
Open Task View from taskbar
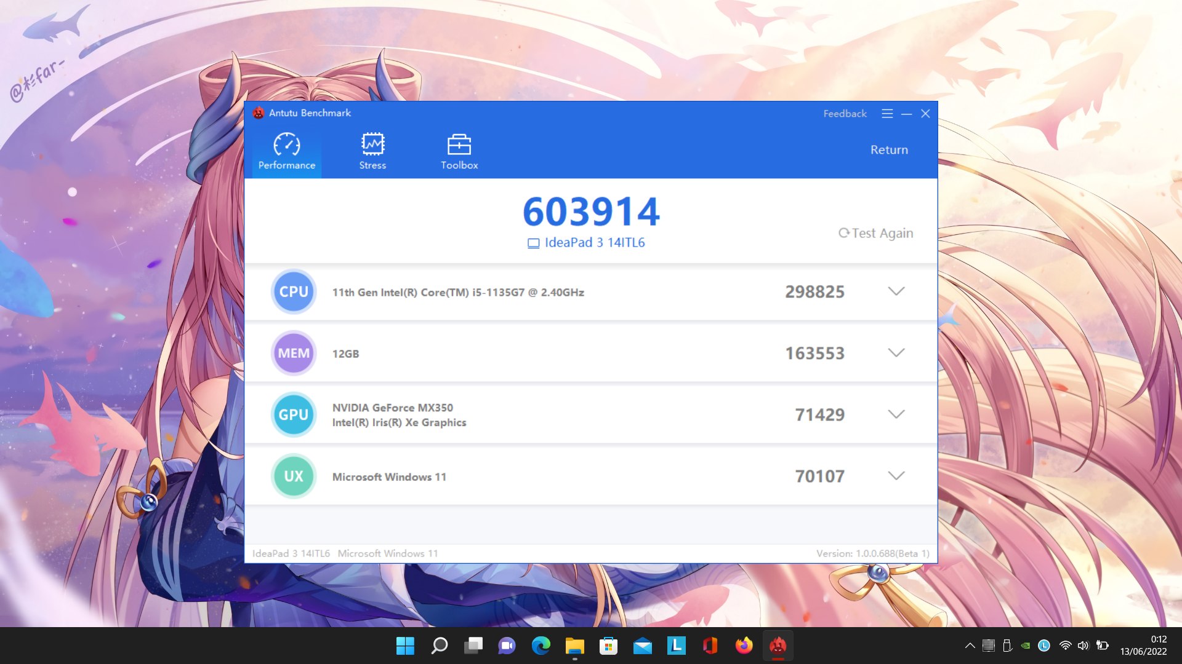tap(473, 646)
